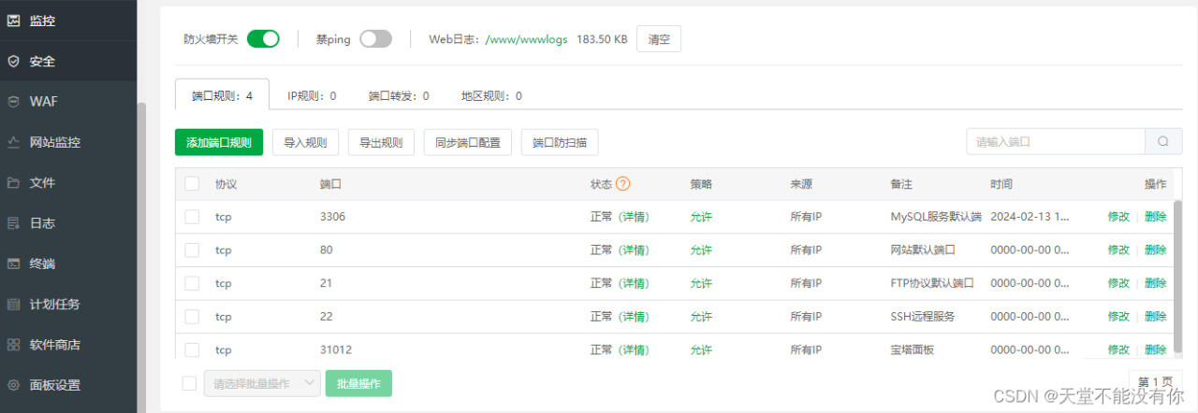Switch to the 地区规则 tab

point(491,95)
